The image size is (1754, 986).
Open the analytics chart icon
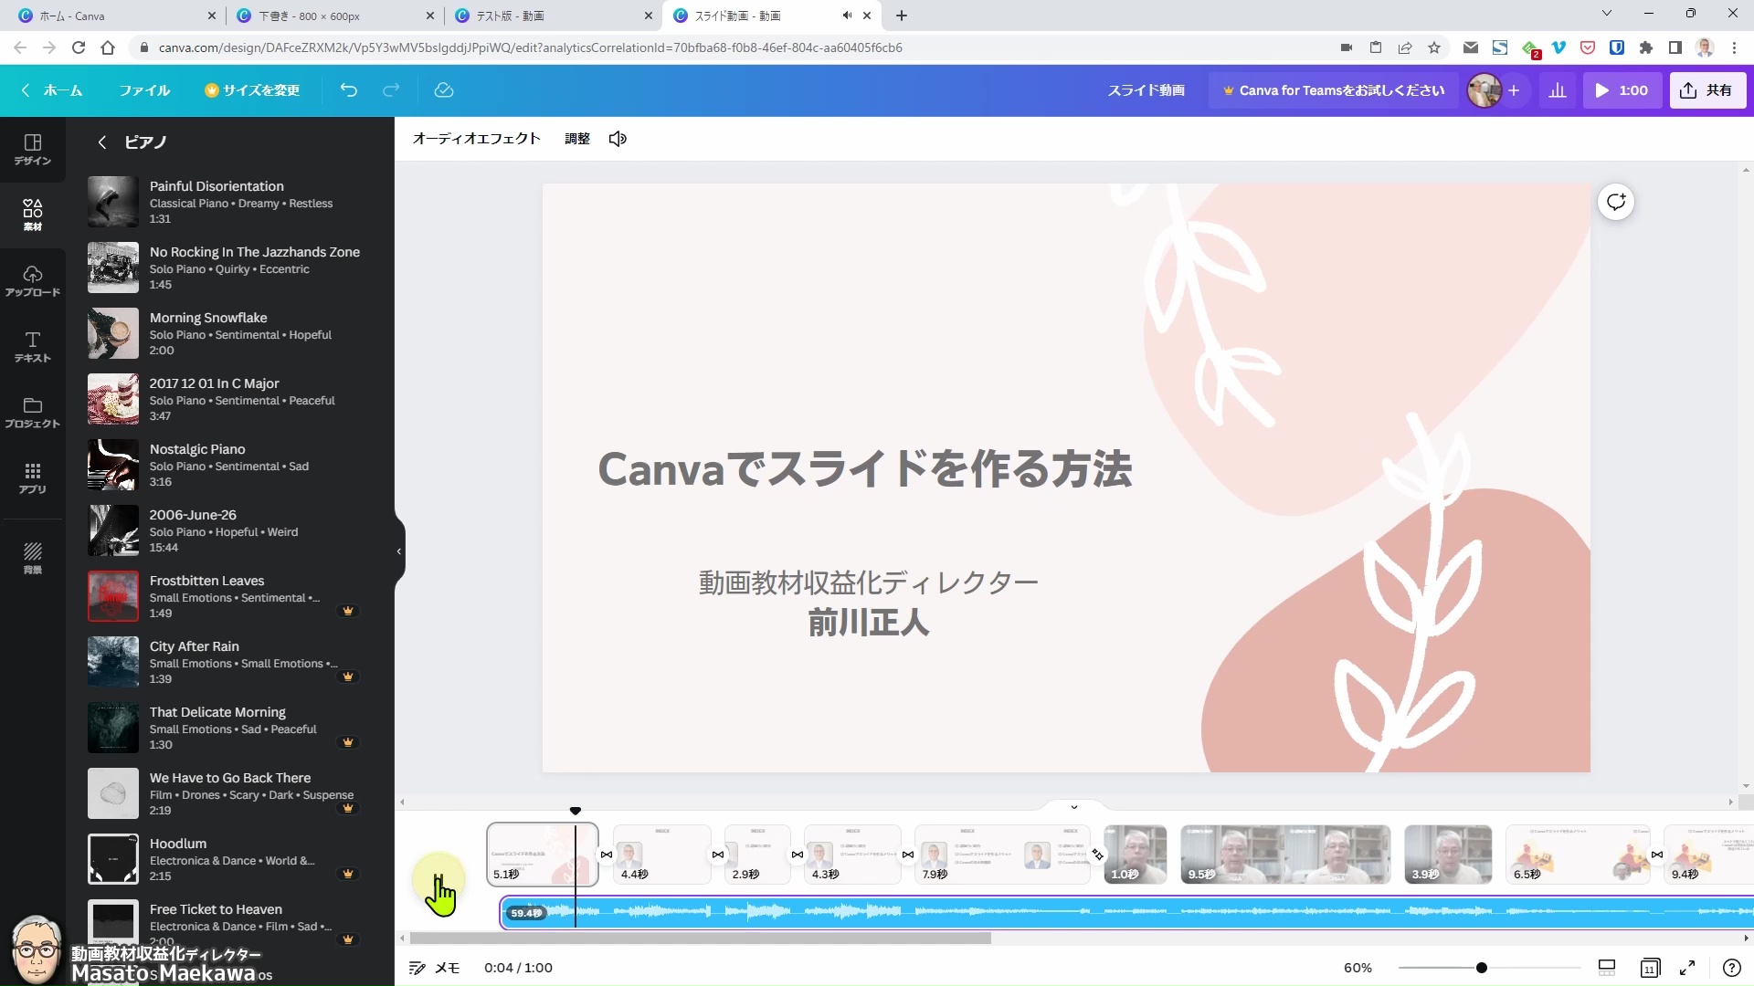1558,90
